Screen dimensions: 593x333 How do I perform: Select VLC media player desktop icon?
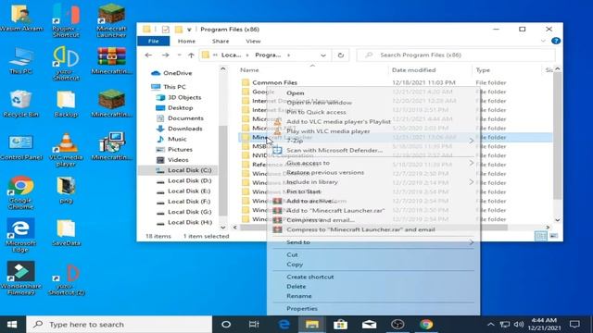point(66,150)
